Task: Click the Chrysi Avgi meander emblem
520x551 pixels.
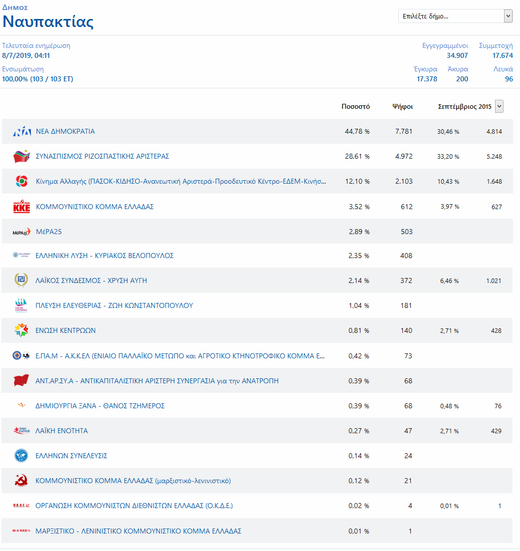Action: pyautogui.click(x=21, y=280)
